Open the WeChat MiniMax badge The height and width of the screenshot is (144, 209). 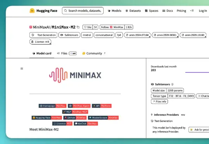pos(86,123)
